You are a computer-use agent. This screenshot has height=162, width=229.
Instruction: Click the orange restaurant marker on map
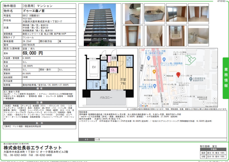click(x=154, y=72)
